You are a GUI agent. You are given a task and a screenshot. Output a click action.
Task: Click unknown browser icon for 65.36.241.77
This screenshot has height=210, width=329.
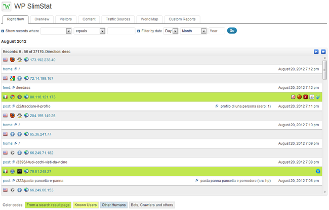point(12,134)
